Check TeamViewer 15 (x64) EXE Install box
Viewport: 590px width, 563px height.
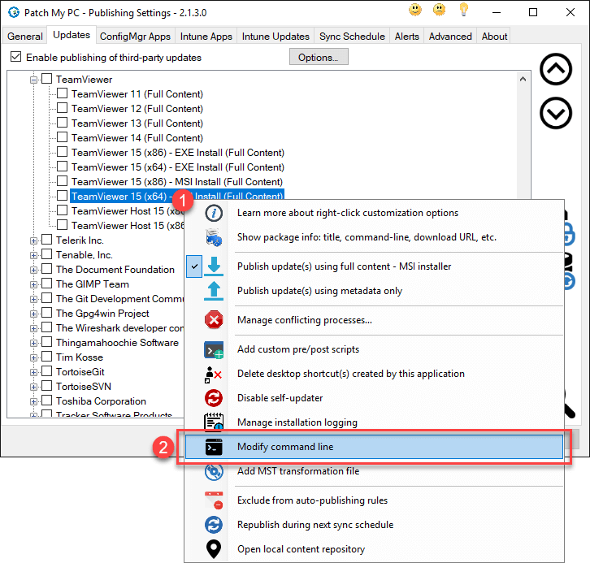(x=62, y=167)
